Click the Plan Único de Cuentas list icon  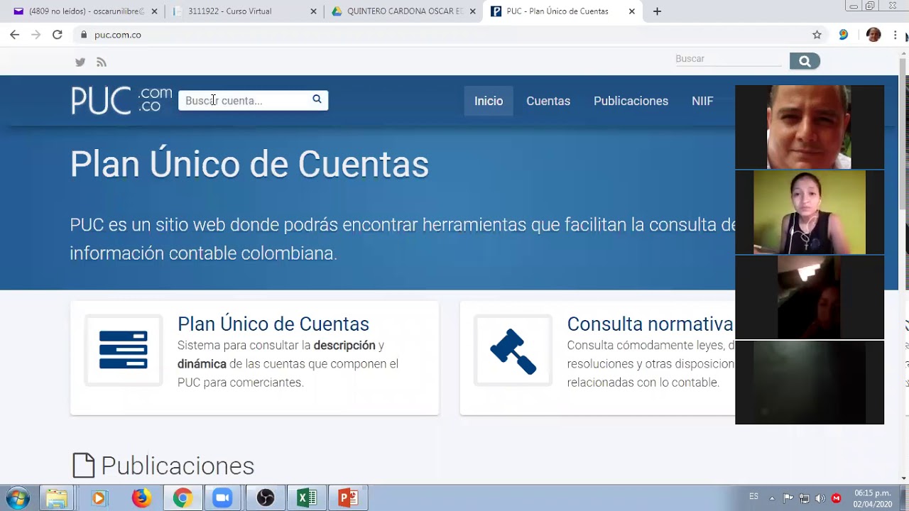click(x=124, y=350)
